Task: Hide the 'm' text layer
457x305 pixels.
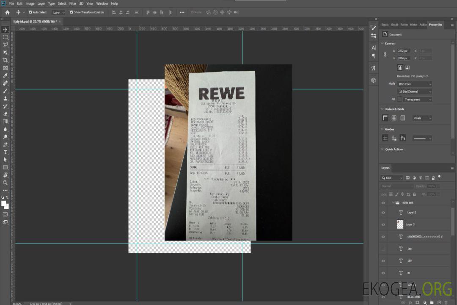Action: coord(383,273)
